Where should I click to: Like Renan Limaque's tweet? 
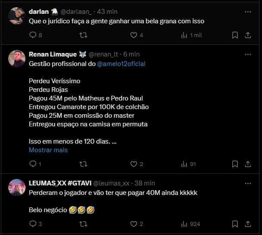tap(134, 164)
